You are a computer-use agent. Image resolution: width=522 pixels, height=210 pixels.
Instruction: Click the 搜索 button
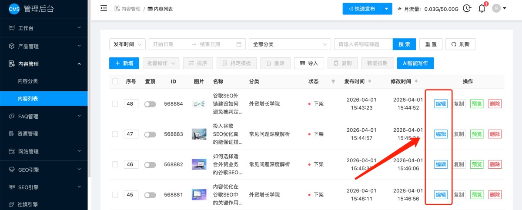click(404, 44)
